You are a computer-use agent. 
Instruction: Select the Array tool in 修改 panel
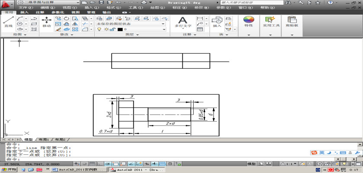76,29
